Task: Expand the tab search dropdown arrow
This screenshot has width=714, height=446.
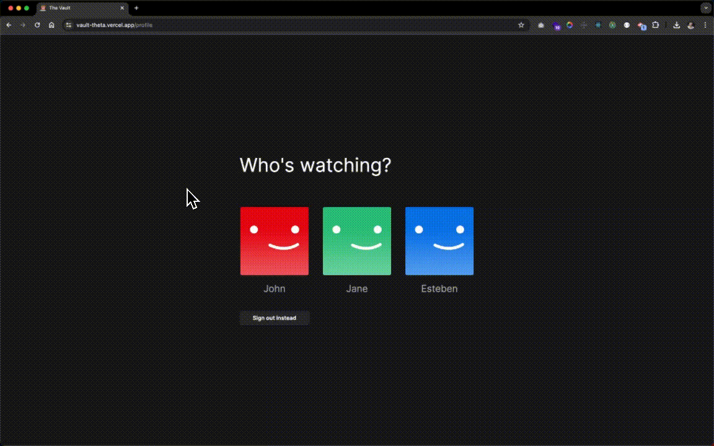Action: 705,8
